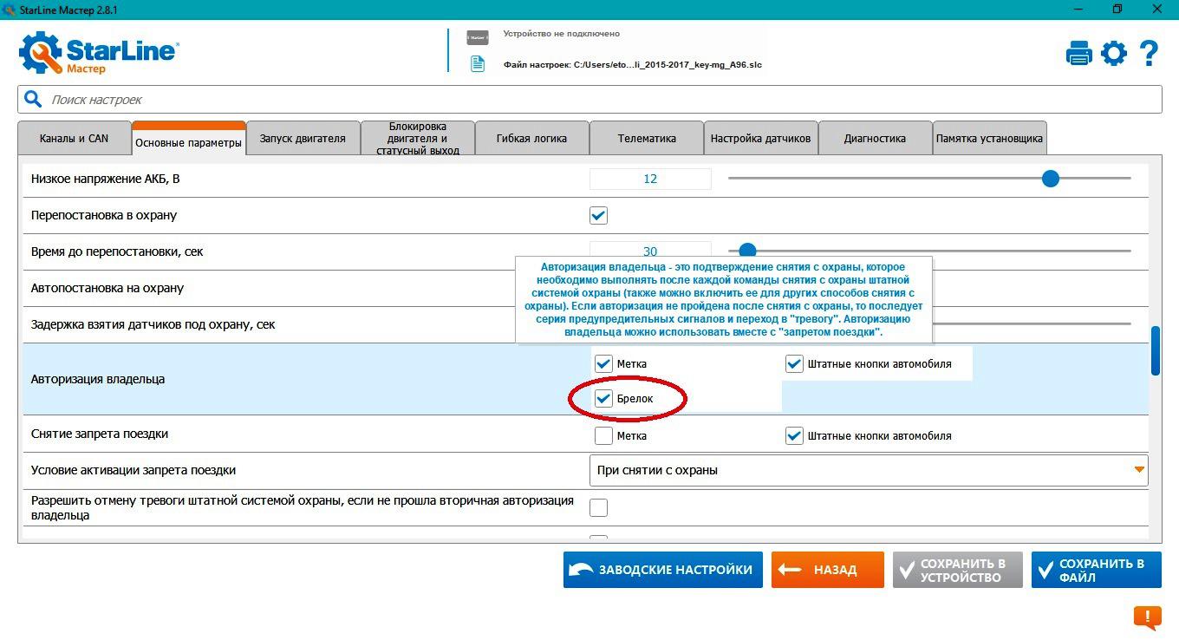Click the Время до перепостановки value field
Image resolution: width=1179 pixels, height=640 pixels.
click(650, 250)
